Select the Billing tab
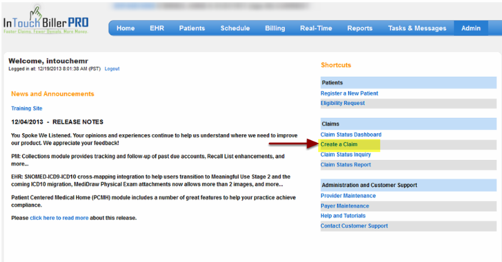The image size is (502, 262). [x=275, y=28]
